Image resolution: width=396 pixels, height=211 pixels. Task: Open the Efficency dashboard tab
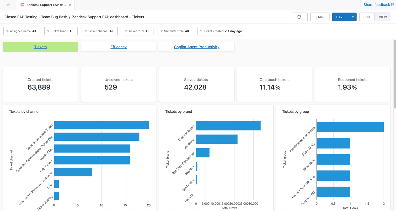point(119,47)
